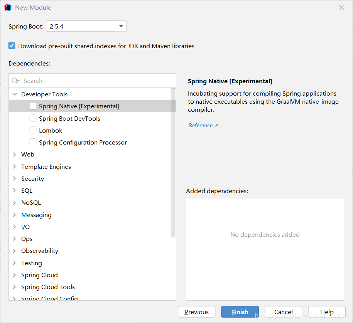The width and height of the screenshot is (353, 323).
Task: Open Help for this dialog
Action: (327, 312)
